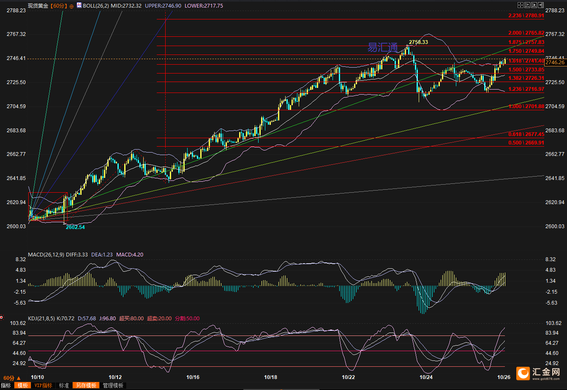Select the 模板 tab

click(22, 385)
